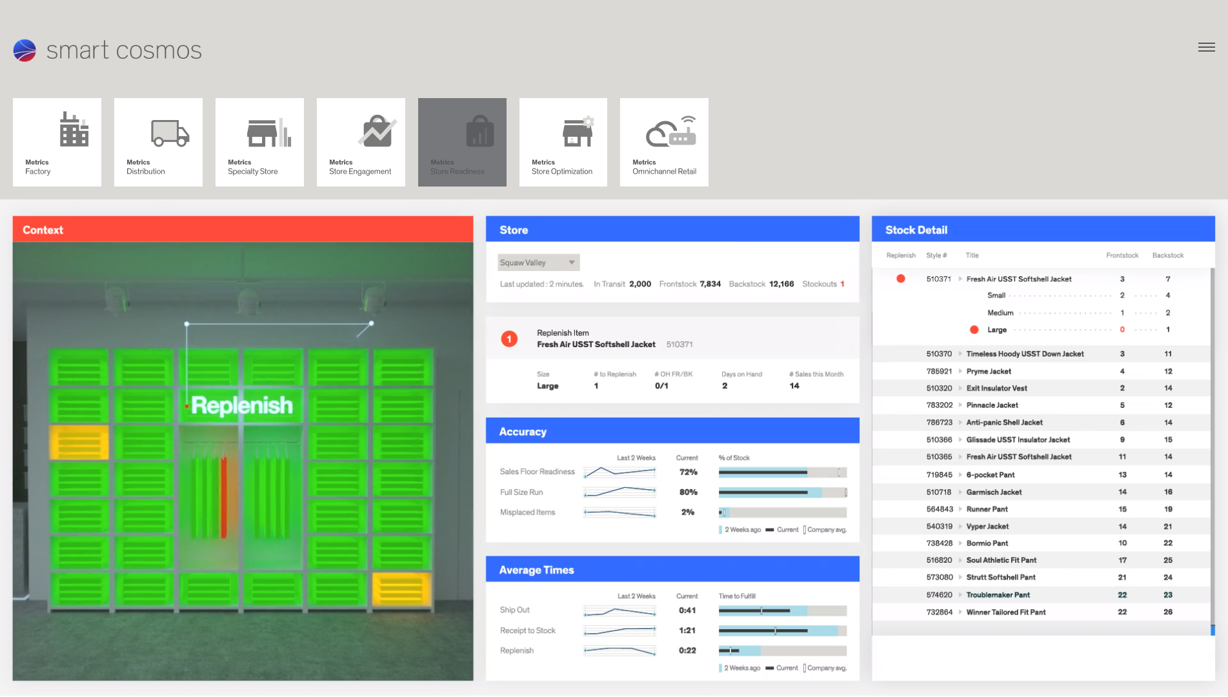Toggle the replenish dot for item 510371
The height and width of the screenshot is (697, 1228).
coord(901,279)
